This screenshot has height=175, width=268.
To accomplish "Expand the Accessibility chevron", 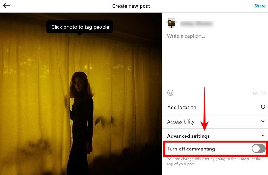I will click(x=263, y=121).
